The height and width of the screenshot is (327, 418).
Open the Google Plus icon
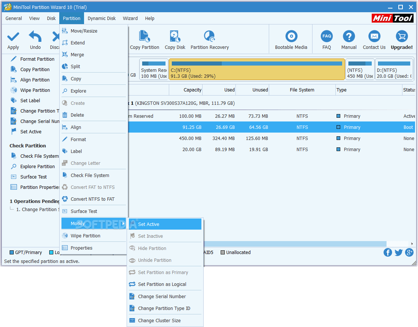coord(409,252)
